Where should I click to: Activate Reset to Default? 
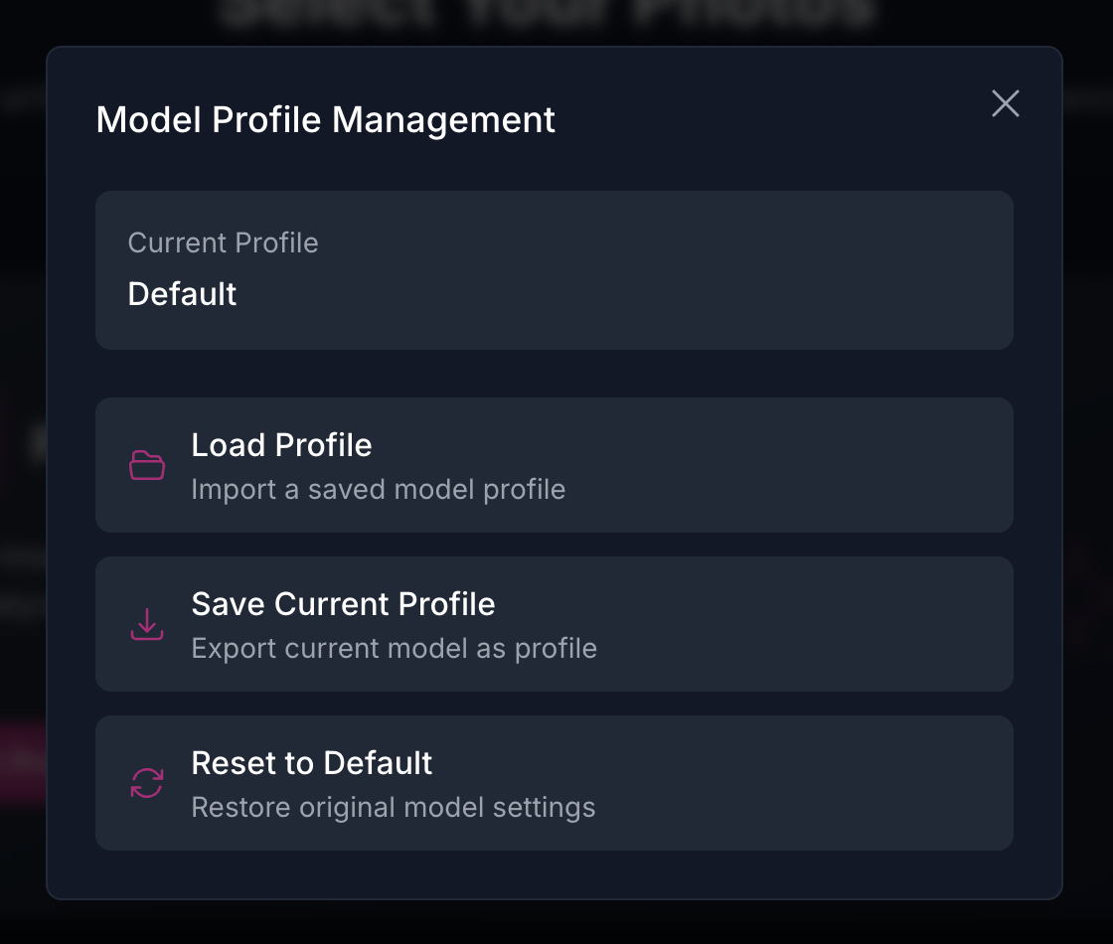tap(555, 783)
